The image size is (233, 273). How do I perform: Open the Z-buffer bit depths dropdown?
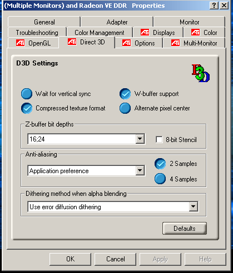(x=140, y=139)
